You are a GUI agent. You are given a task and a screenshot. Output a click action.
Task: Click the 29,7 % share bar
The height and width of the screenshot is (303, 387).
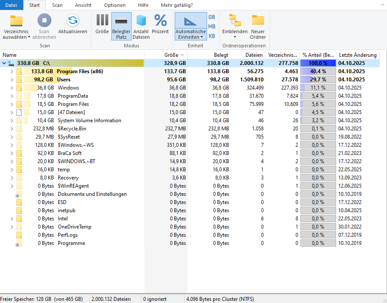318,80
